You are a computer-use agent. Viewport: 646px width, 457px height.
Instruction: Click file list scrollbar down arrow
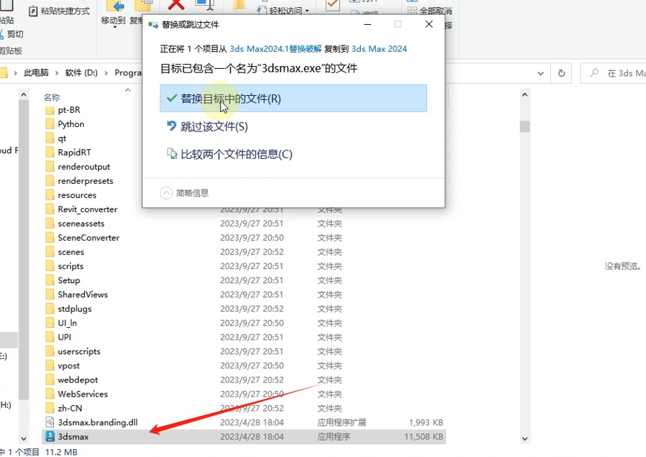point(525,439)
